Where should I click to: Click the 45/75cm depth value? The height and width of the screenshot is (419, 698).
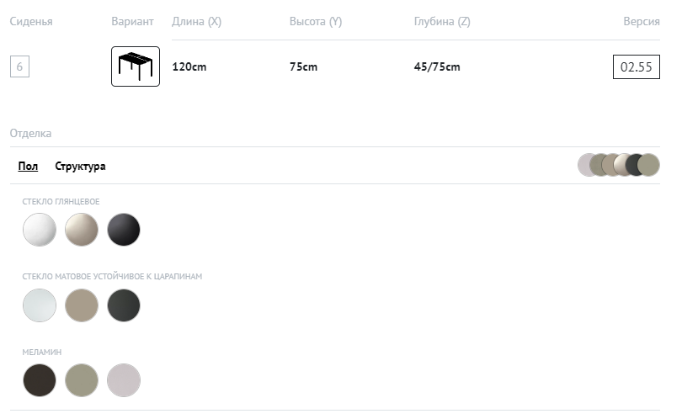point(437,67)
